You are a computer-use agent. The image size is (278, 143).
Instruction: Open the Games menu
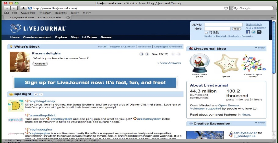click(x=106, y=37)
